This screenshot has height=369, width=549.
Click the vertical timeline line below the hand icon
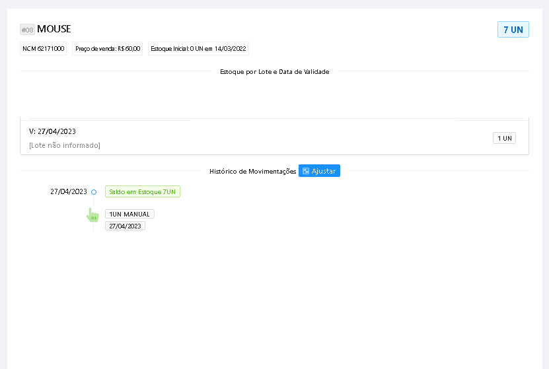[x=93, y=228]
